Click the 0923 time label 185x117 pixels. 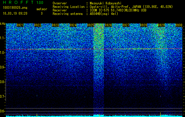click(55, 25)
